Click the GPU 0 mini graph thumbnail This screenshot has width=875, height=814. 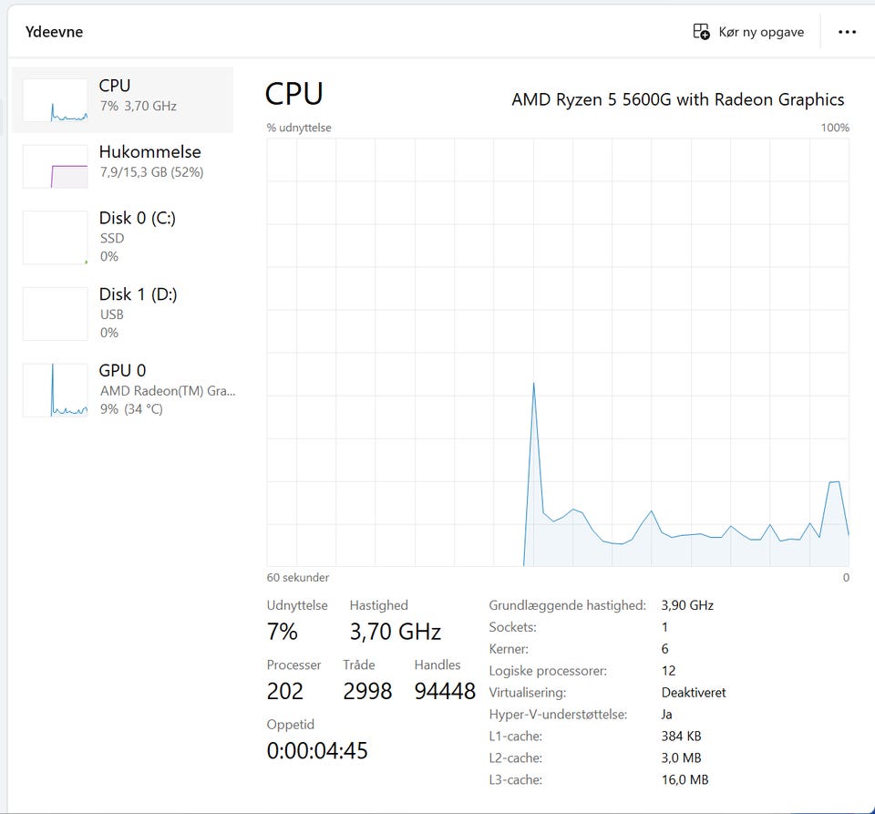click(x=55, y=389)
